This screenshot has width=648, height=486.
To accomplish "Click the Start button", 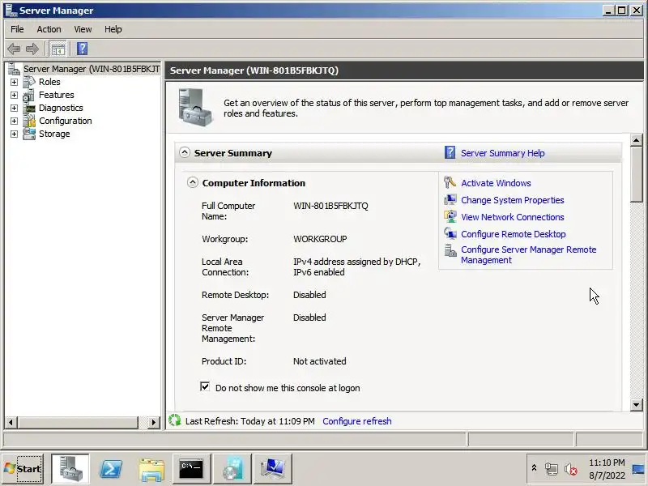I will 23,469.
